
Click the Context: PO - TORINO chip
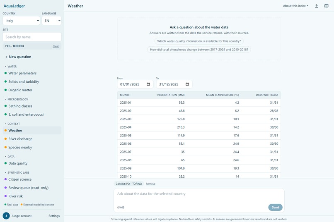[x=128, y=184]
